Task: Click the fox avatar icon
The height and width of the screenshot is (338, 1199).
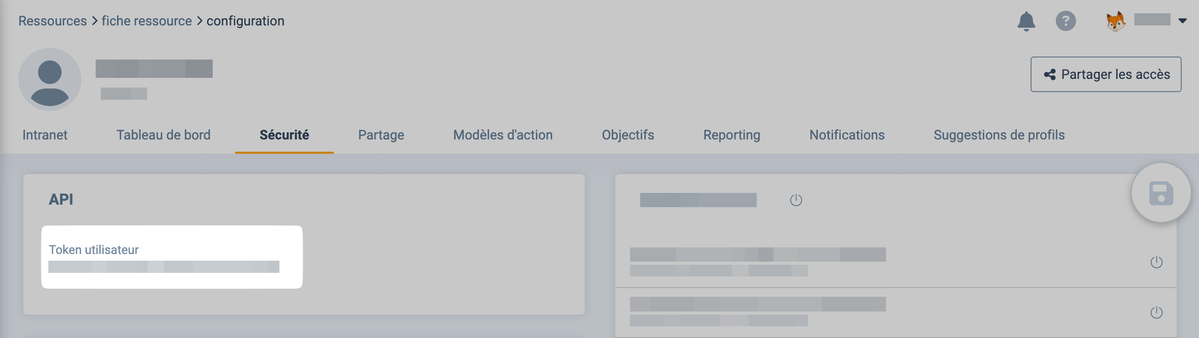Action: click(x=1116, y=21)
